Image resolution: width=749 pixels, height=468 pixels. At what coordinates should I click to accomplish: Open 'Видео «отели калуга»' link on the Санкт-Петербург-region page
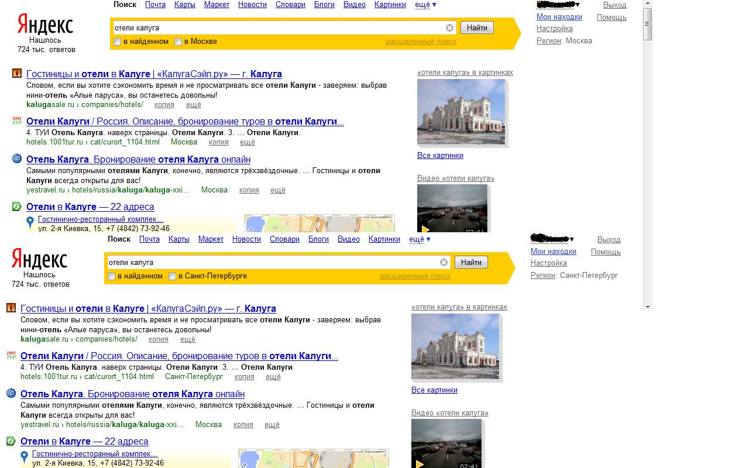coord(450,413)
